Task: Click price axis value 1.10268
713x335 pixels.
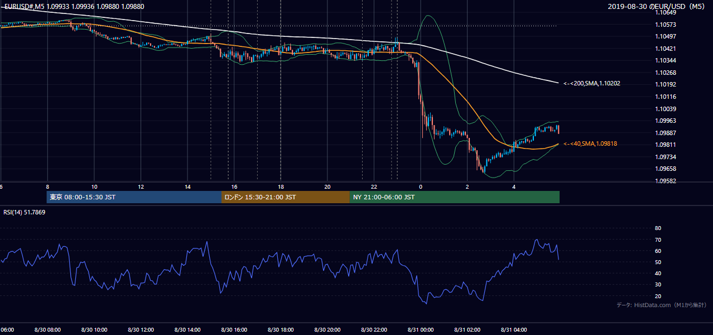Action: [x=666, y=73]
